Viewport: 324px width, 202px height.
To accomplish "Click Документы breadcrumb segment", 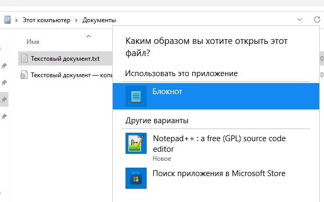I will pyautogui.click(x=99, y=20).
